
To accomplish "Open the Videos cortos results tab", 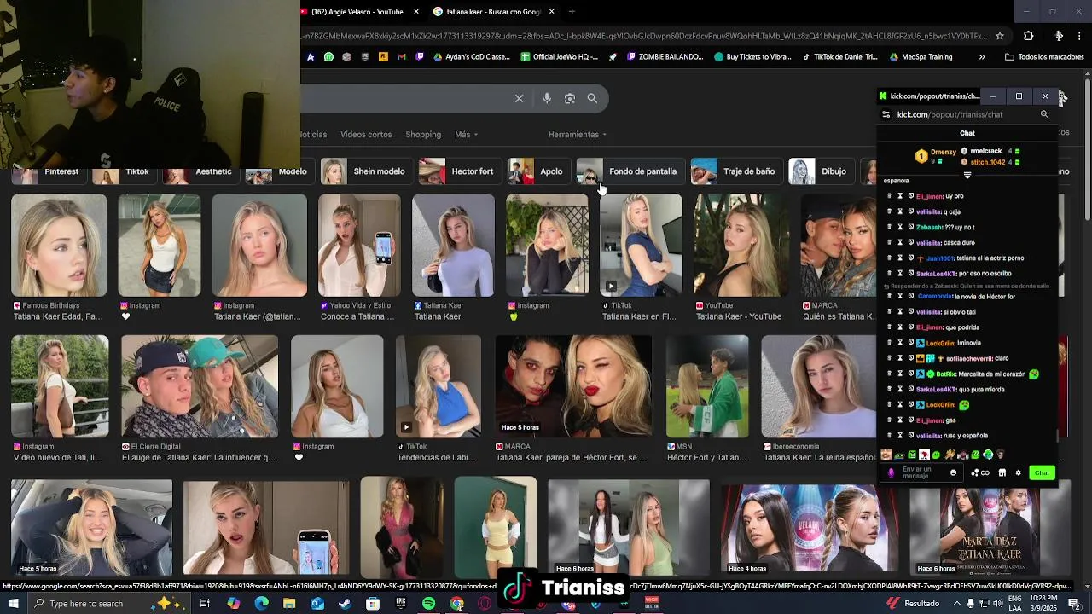I will tap(366, 135).
